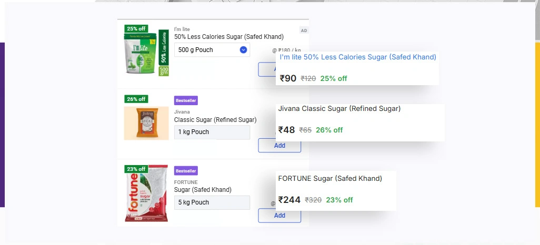The width and height of the screenshot is (540, 245).
Task: Click the 1 kg Pouch size box
Action: tap(212, 132)
